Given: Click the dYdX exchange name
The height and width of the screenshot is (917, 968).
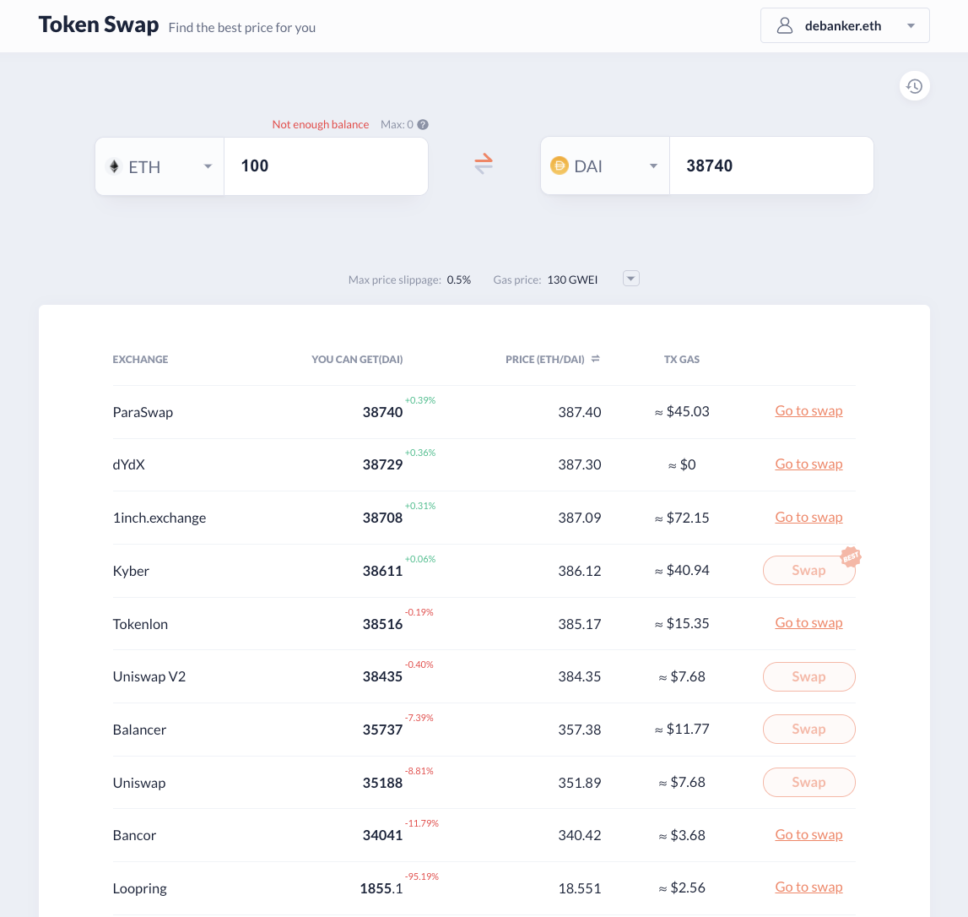Looking at the screenshot, I should tap(128, 465).
